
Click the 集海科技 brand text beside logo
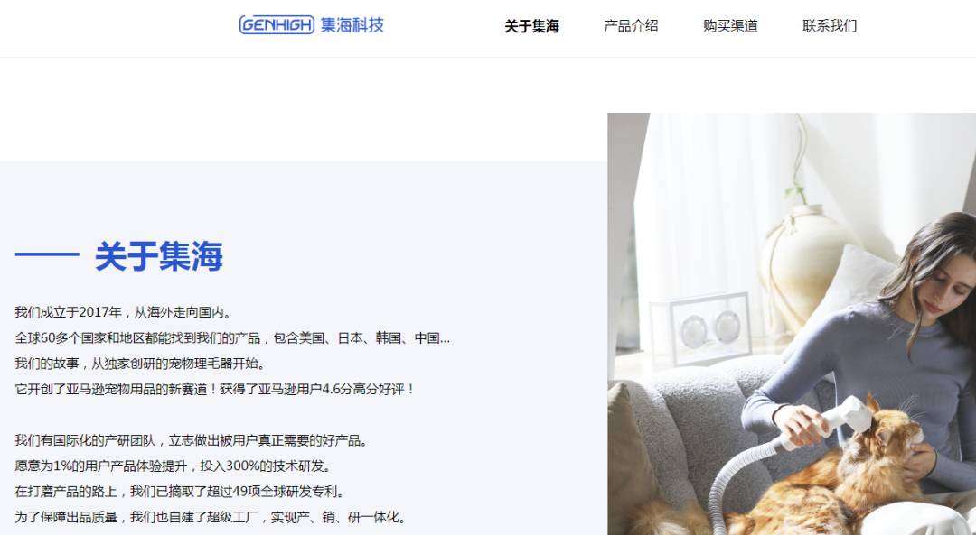[x=352, y=25]
